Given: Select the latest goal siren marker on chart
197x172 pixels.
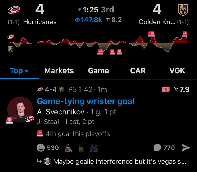Looking at the screenshot, I should 185,34.
